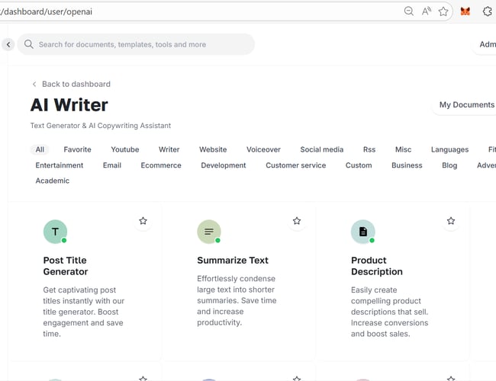Favorite the Post Title Generator template star
The image size is (496, 381).
(143, 221)
